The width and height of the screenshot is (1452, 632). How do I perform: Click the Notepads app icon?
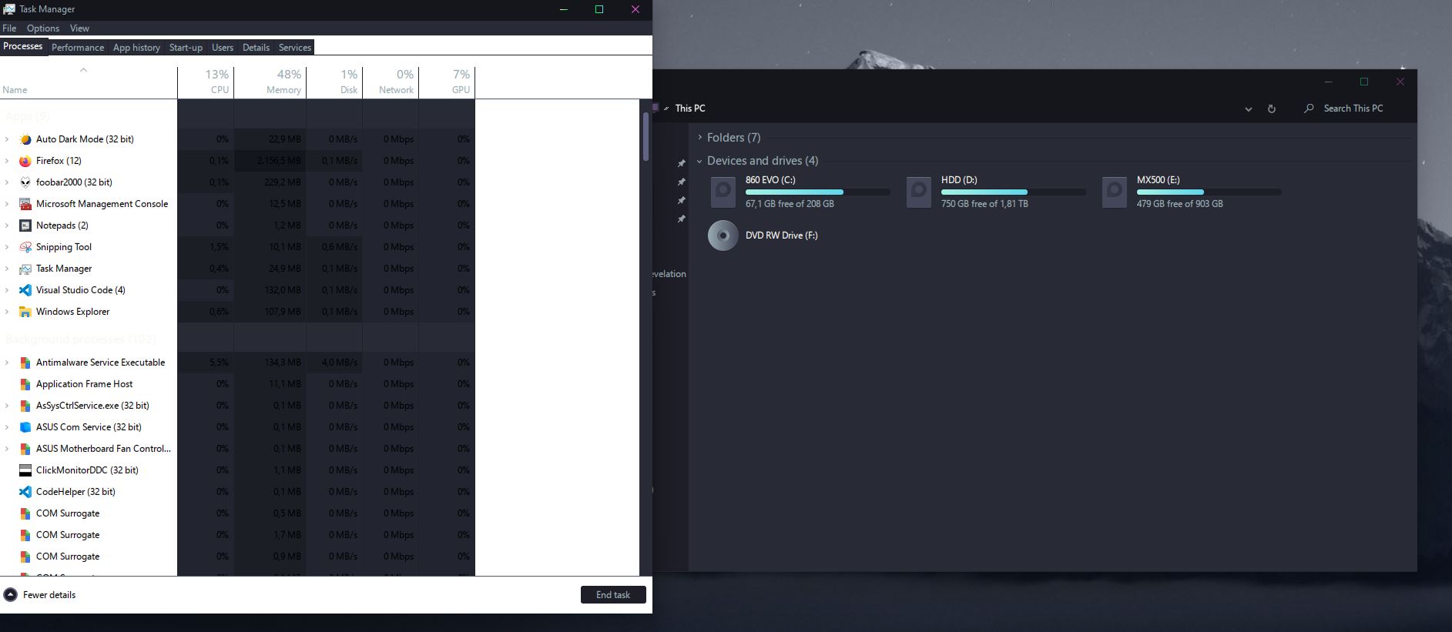tap(25, 226)
